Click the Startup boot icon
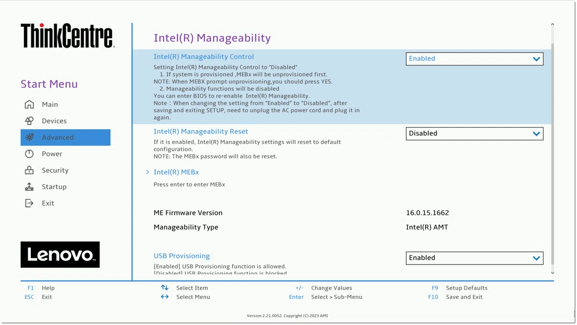 (29, 187)
